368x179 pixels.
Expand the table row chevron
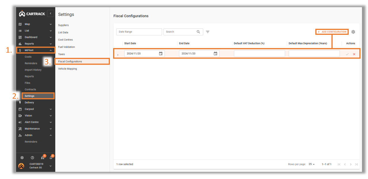click(118, 55)
